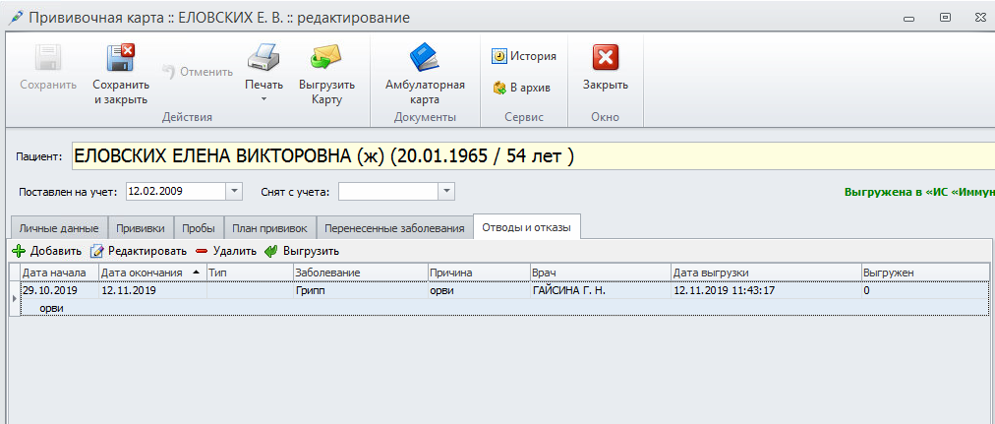Click Удалить to delete the record
Image resolution: width=995 pixels, height=424 pixels.
click(225, 251)
